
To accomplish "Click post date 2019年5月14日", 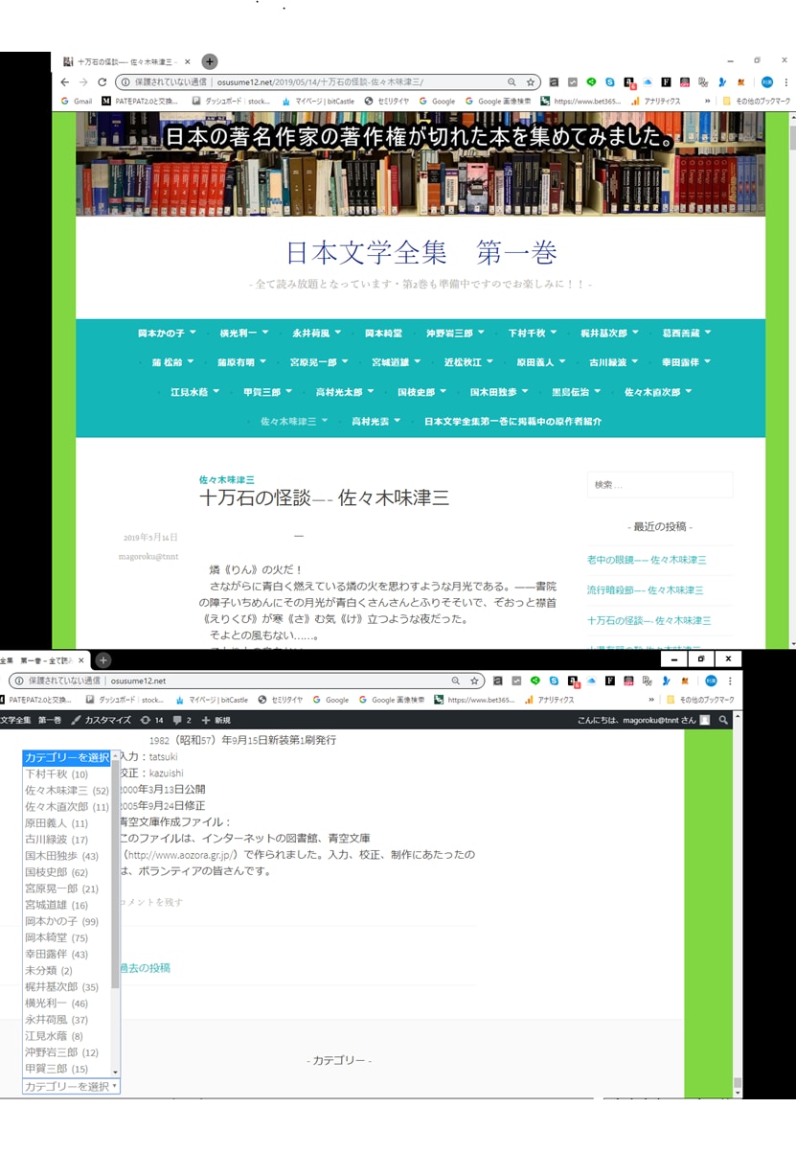I will [x=150, y=538].
